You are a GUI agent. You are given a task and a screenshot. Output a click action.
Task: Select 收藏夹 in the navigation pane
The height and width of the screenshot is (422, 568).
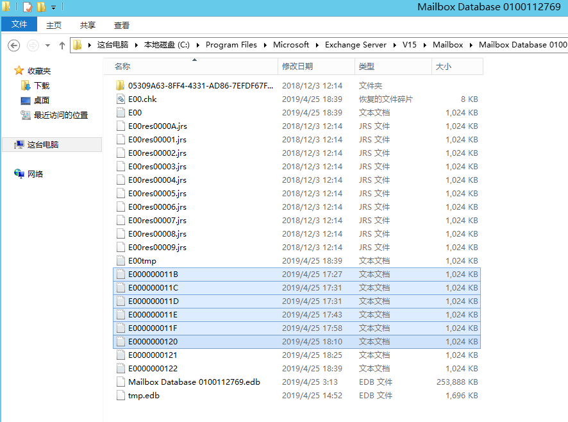click(x=39, y=71)
